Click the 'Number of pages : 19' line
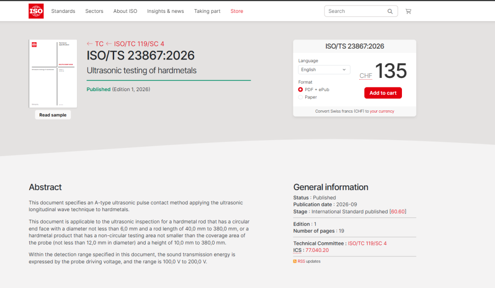Screen dimensions: 495x288 (319, 231)
